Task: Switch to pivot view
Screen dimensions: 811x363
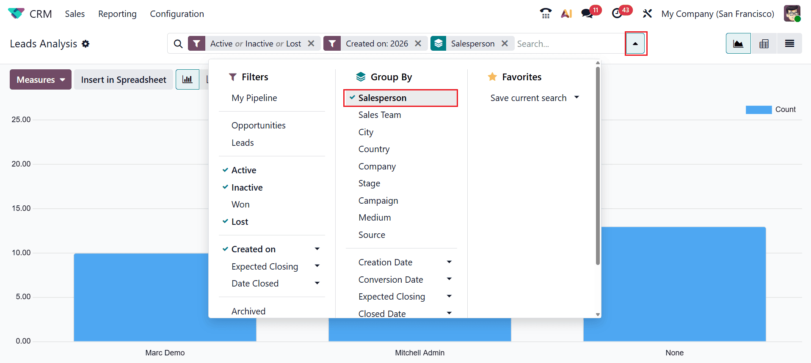Action: click(764, 44)
